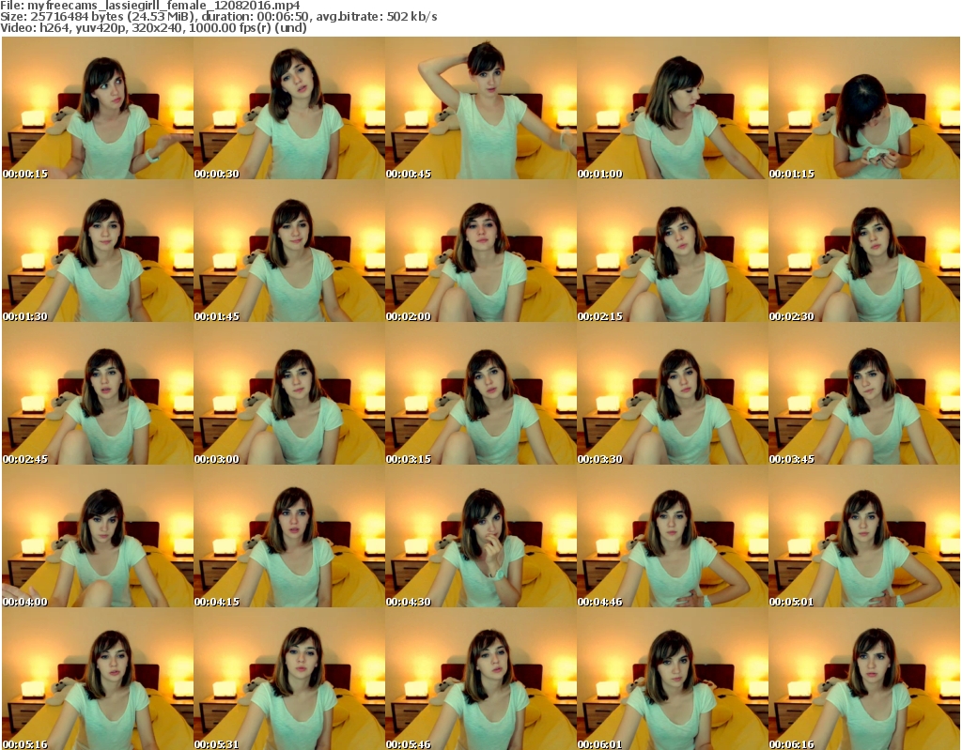Image resolution: width=962 pixels, height=750 pixels.
Task: Select the thumbnail stamped 00:00:45
Action: click(x=481, y=108)
